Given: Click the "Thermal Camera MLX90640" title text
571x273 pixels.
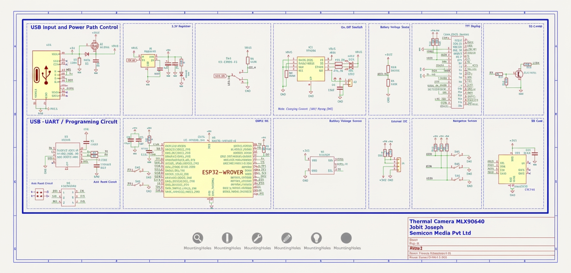Looking at the screenshot, I should pyautogui.click(x=447, y=221).
